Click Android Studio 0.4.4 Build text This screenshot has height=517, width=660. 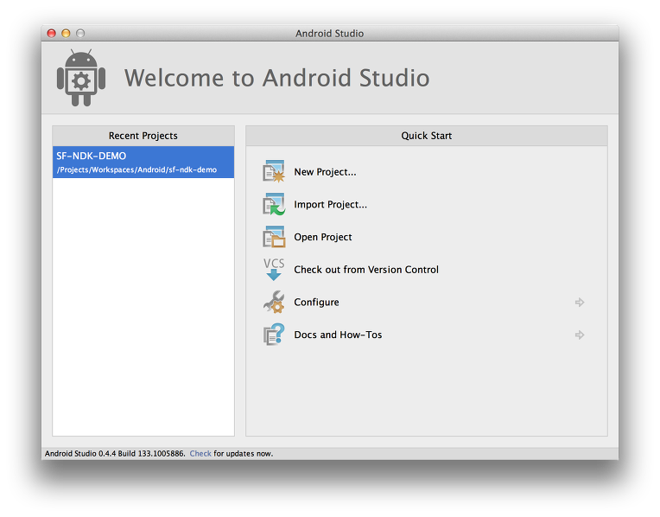pyautogui.click(x=115, y=453)
